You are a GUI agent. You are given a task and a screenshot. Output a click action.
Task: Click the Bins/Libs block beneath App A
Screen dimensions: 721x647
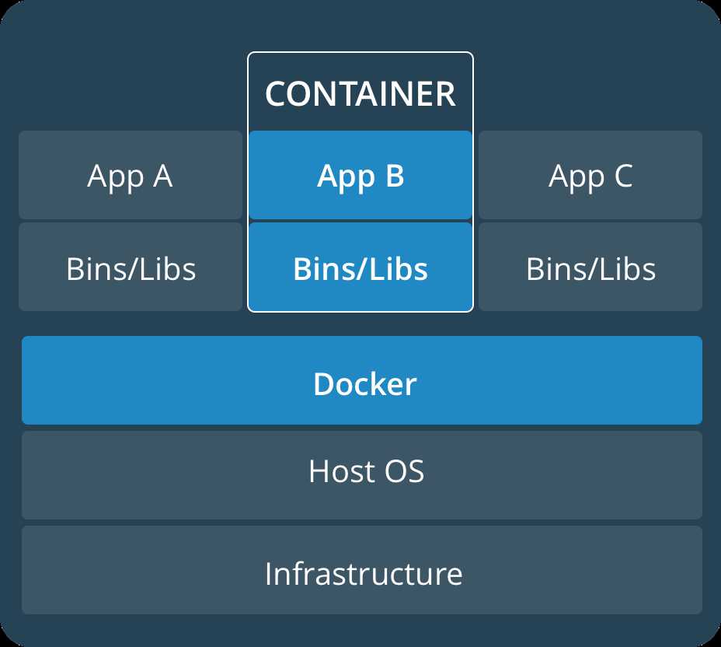tap(130, 267)
